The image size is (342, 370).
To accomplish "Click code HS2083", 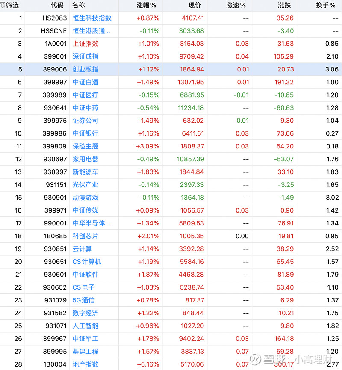I will pyautogui.click(x=55, y=18).
